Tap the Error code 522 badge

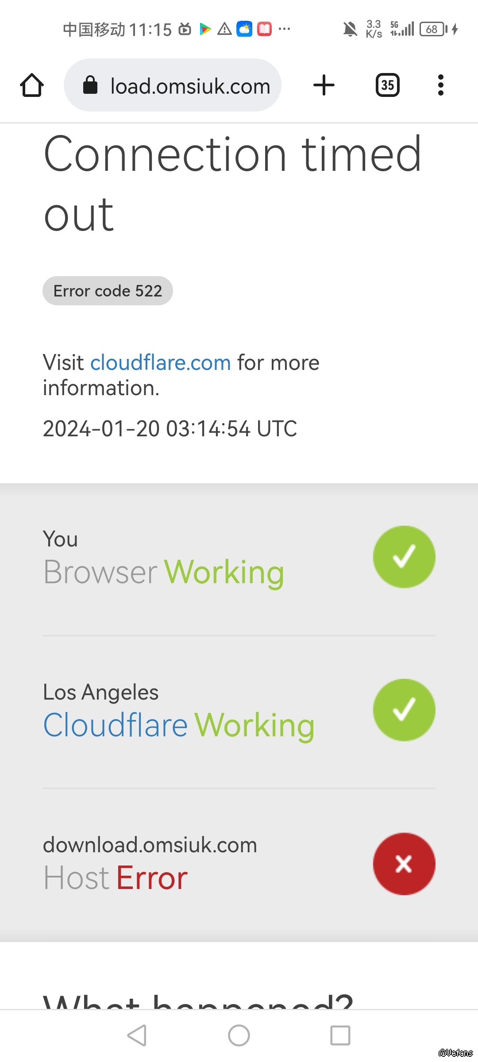108,291
